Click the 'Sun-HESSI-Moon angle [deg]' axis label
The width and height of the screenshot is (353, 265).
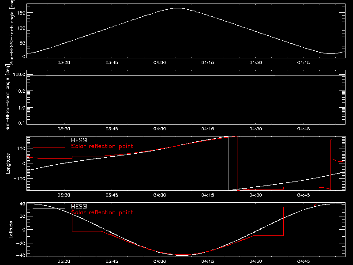click(8, 97)
